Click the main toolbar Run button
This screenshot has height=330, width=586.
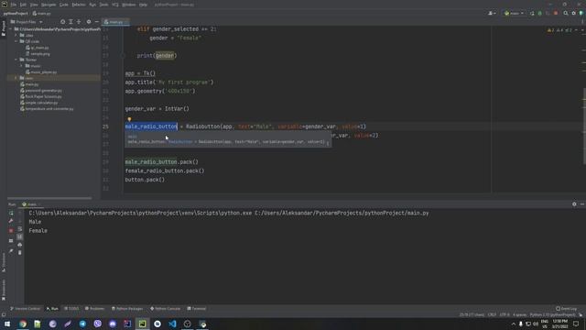point(532,13)
